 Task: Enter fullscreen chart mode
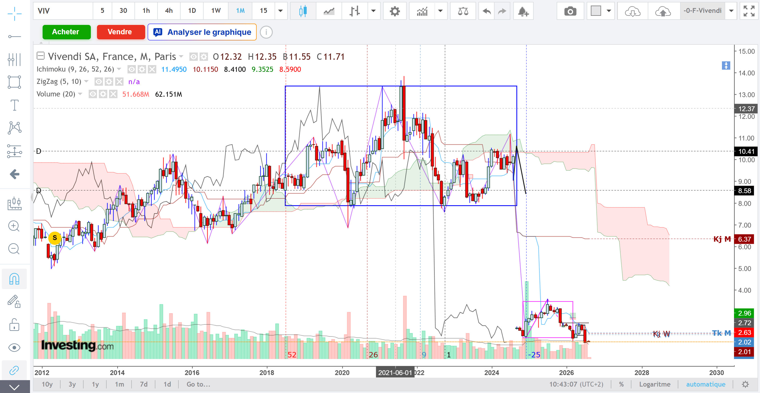pyautogui.click(x=749, y=11)
